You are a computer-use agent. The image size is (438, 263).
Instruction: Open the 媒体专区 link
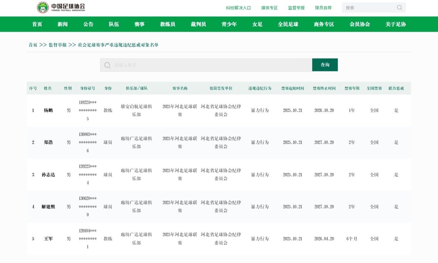269,7
